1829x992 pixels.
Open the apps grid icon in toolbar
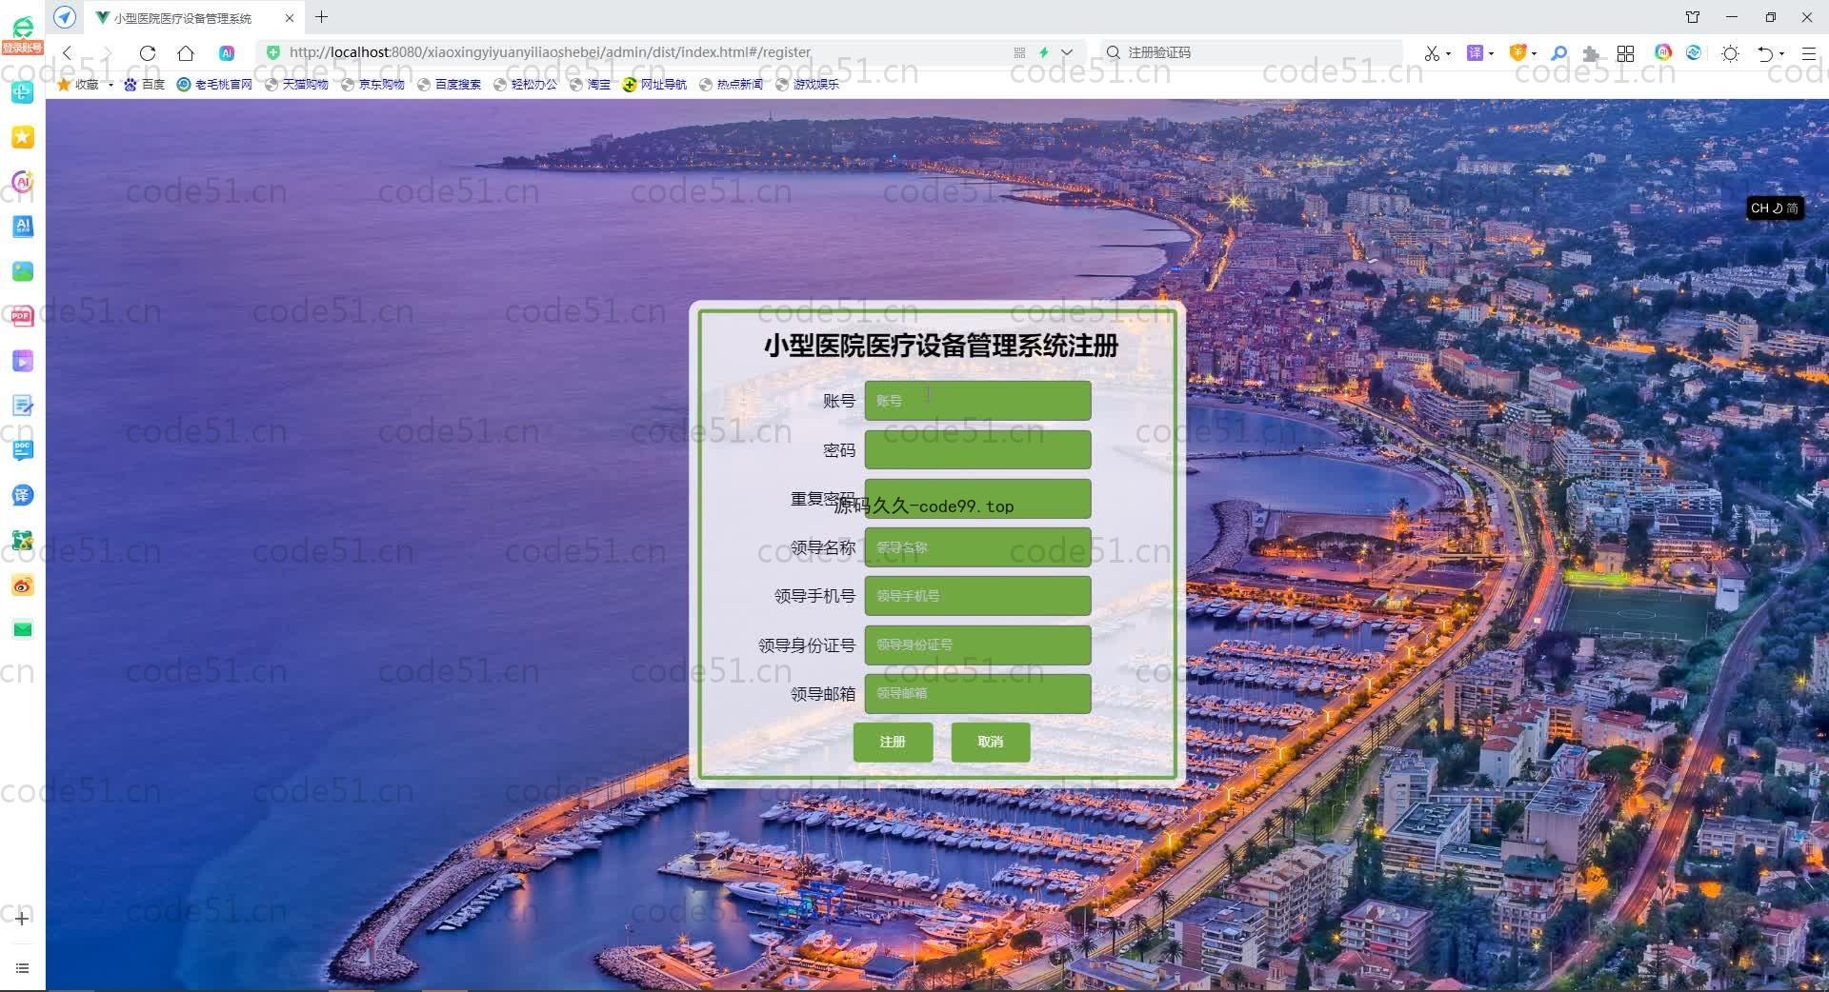pyautogui.click(x=1626, y=53)
